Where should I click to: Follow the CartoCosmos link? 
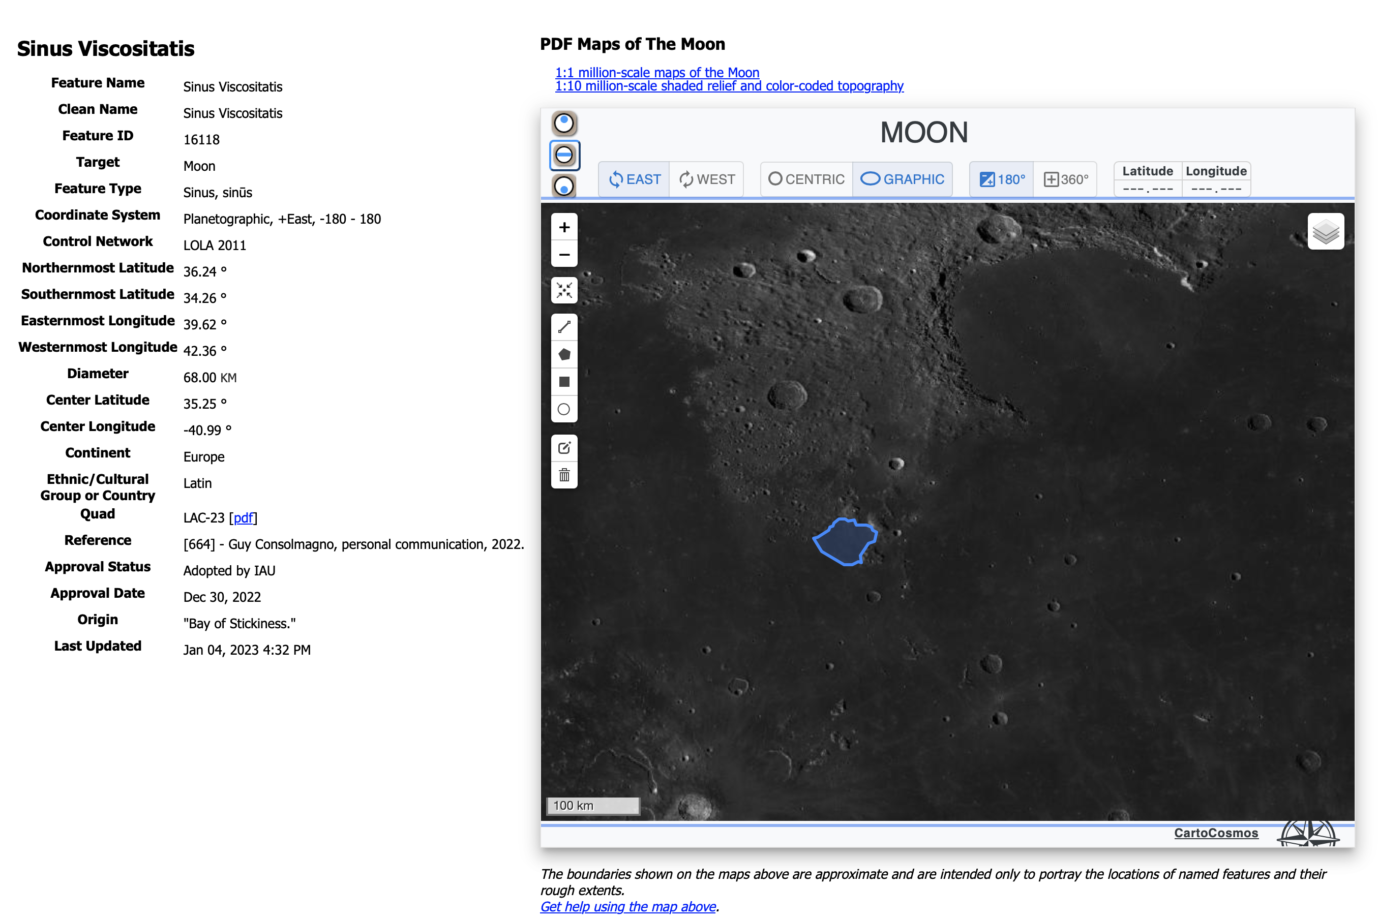click(1216, 833)
